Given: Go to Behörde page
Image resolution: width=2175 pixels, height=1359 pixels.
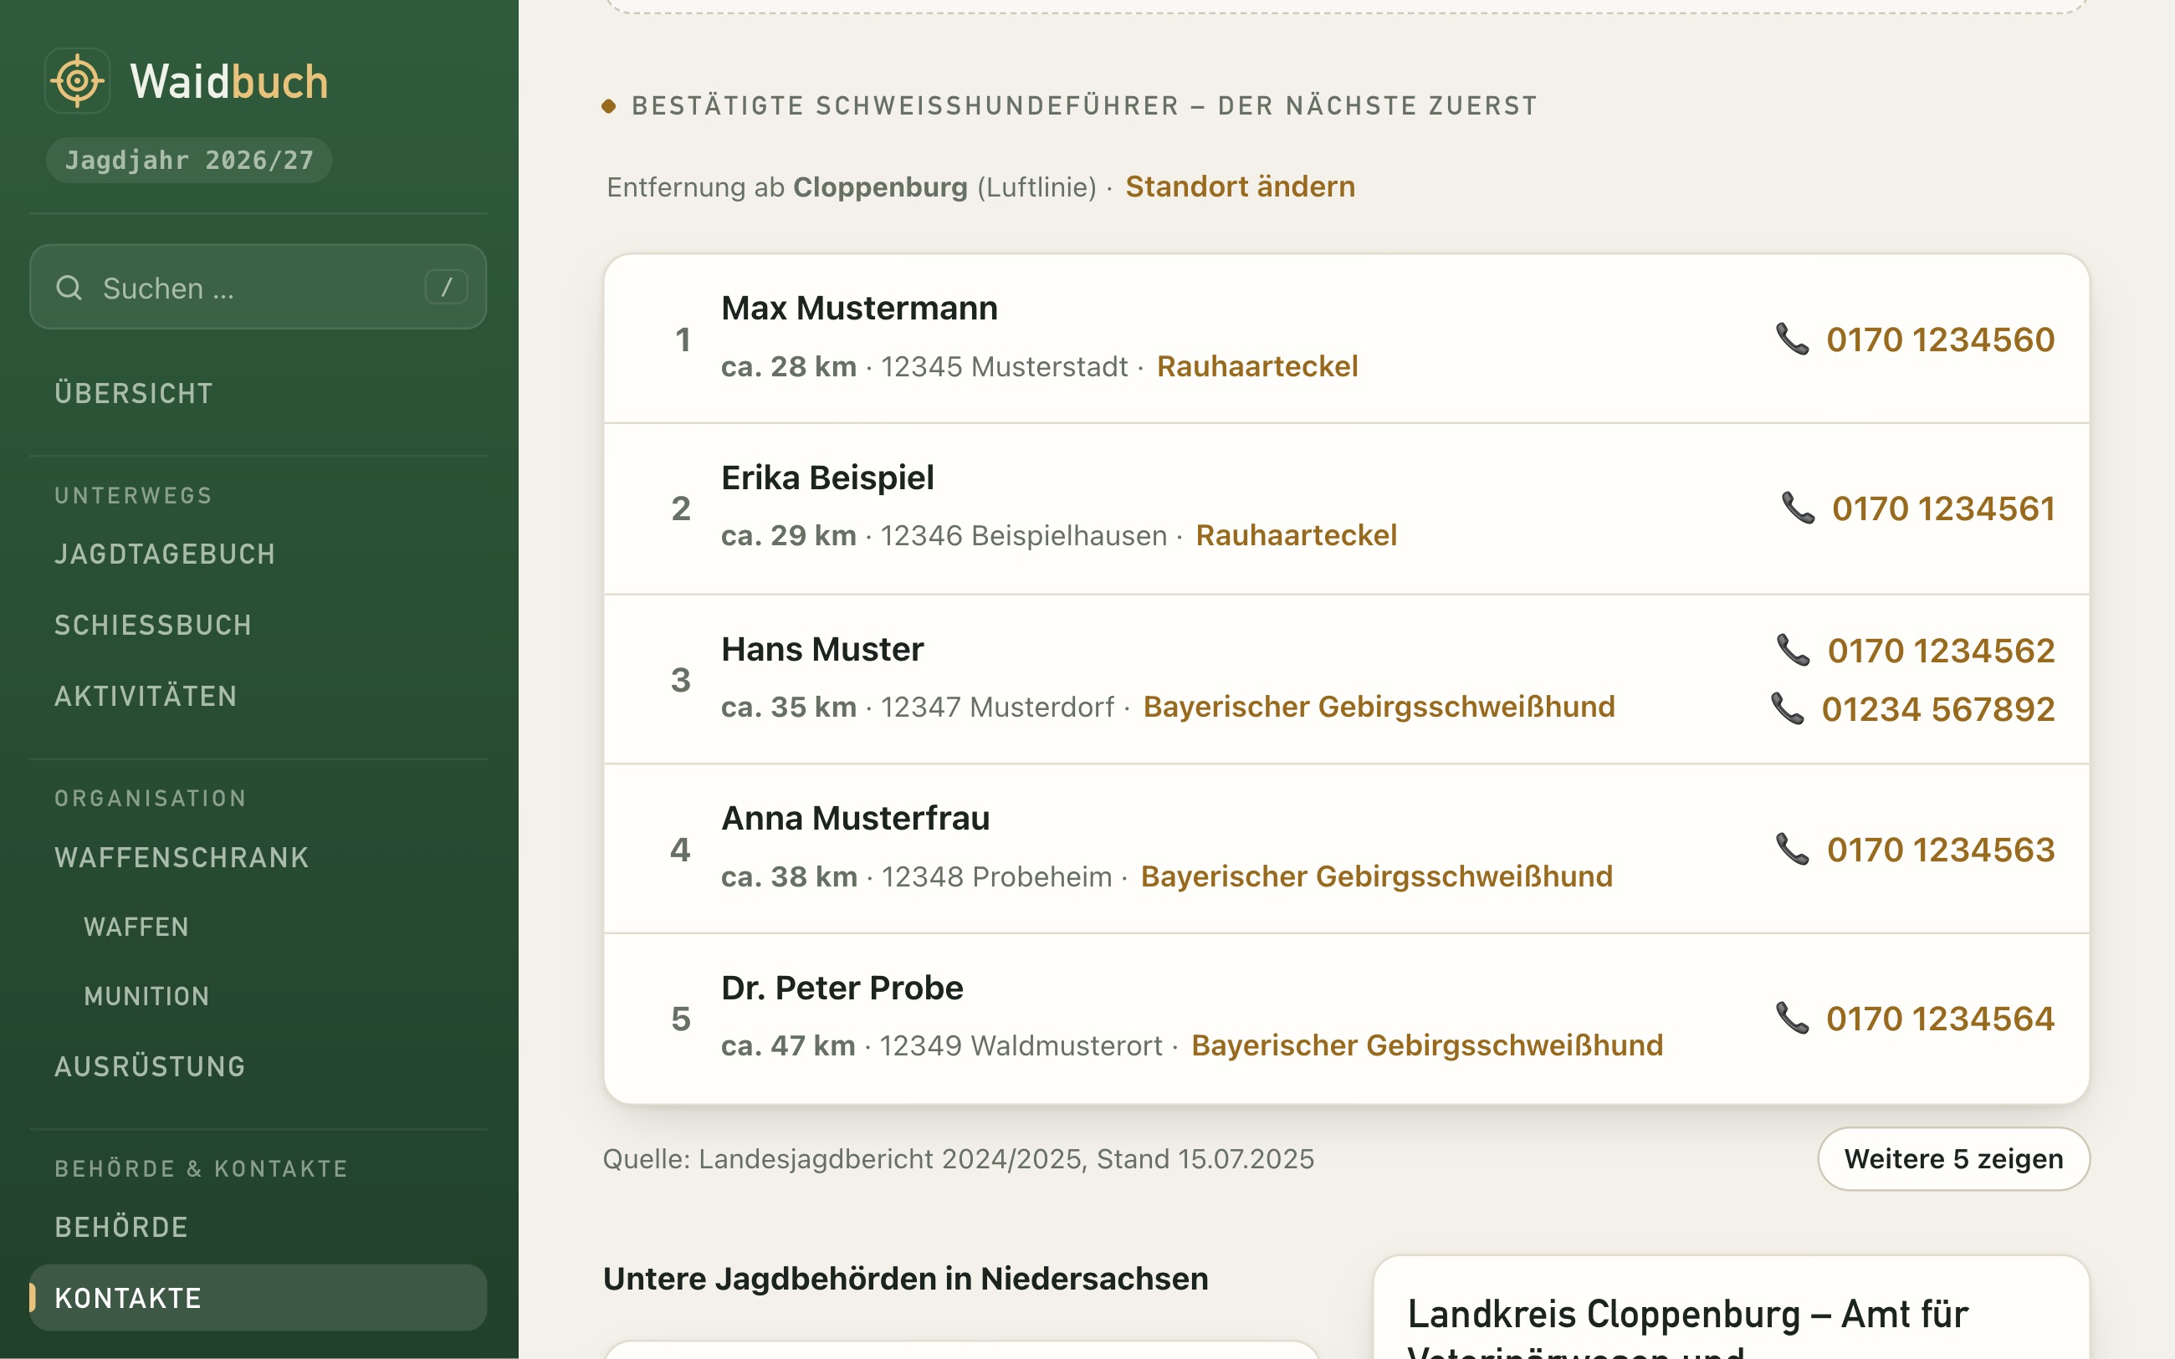Looking at the screenshot, I should tap(121, 1227).
